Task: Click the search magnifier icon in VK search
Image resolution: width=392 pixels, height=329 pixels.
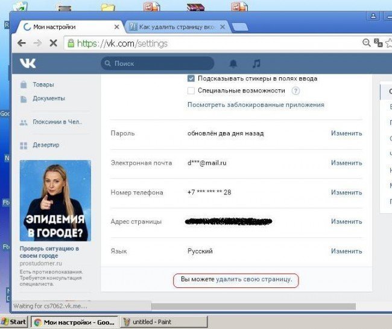Action: (x=107, y=63)
